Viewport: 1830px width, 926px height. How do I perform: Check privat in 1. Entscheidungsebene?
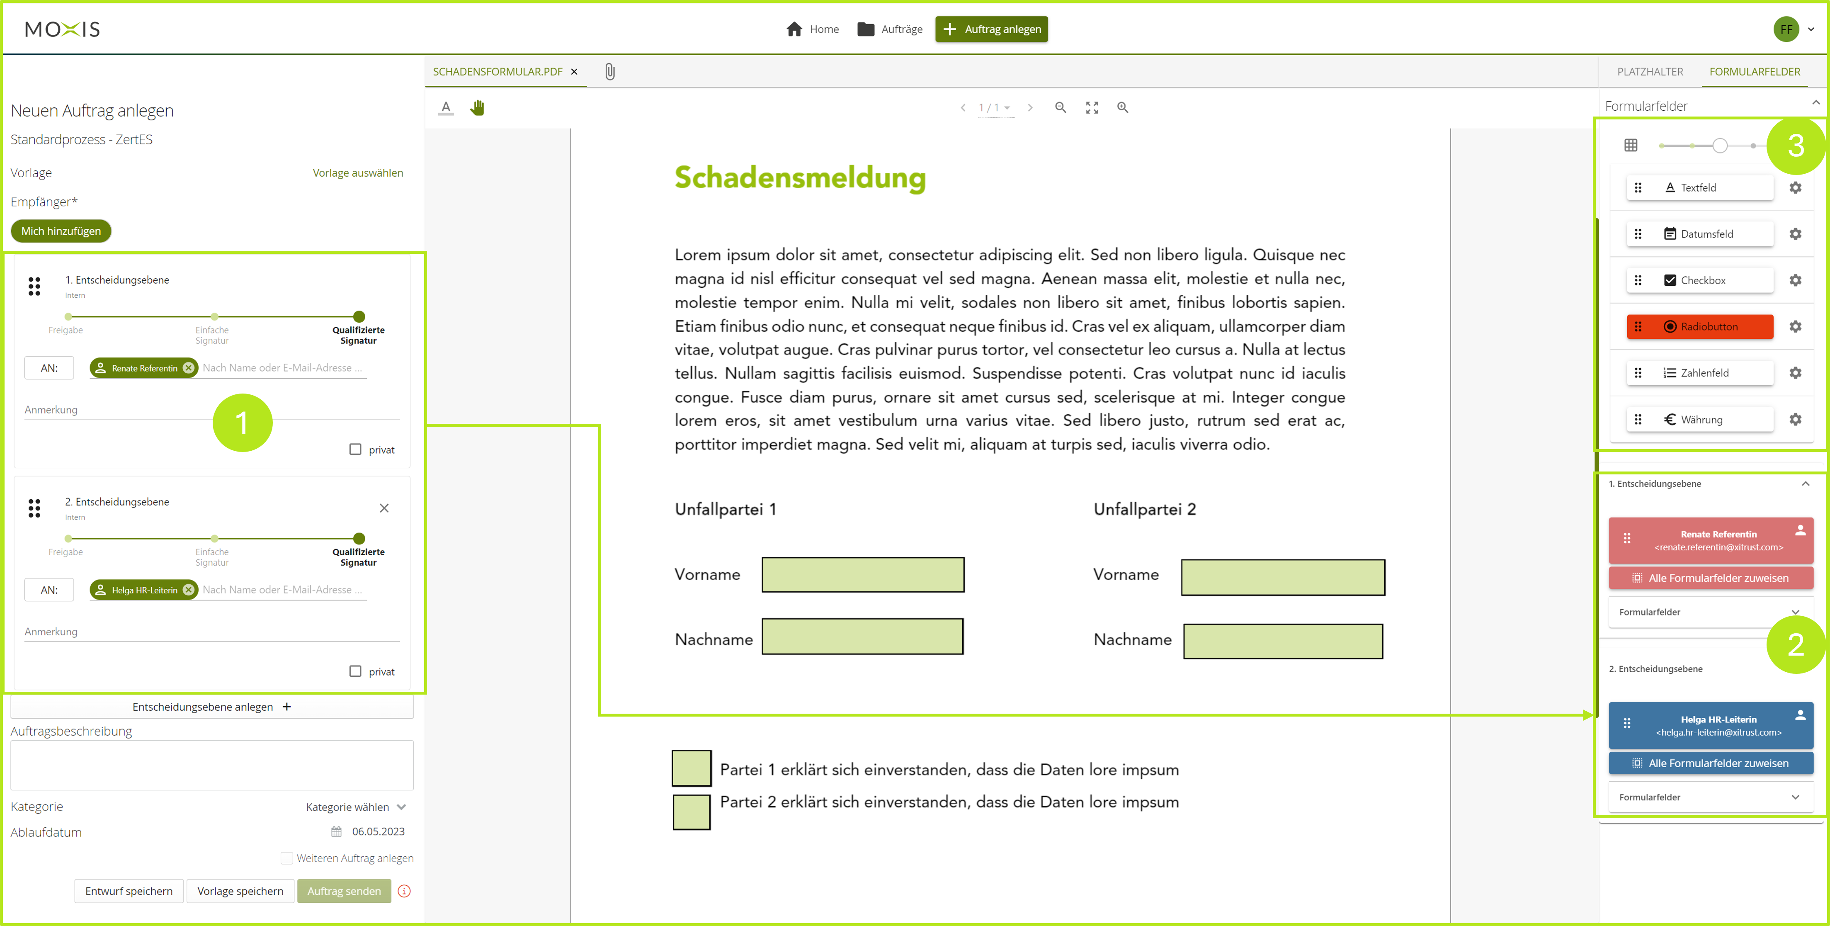tap(355, 449)
